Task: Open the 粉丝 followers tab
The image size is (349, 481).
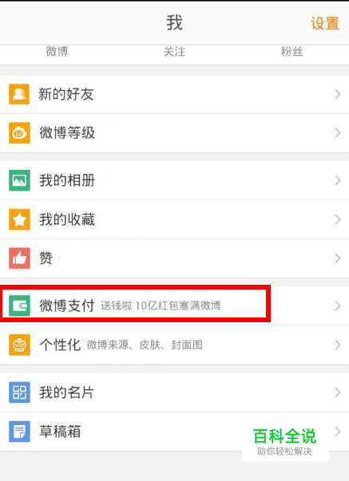Action: pyautogui.click(x=291, y=51)
